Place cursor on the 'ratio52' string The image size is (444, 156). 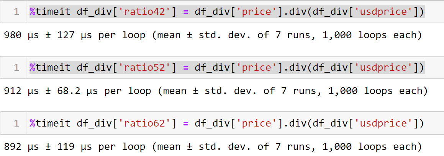click(x=144, y=68)
